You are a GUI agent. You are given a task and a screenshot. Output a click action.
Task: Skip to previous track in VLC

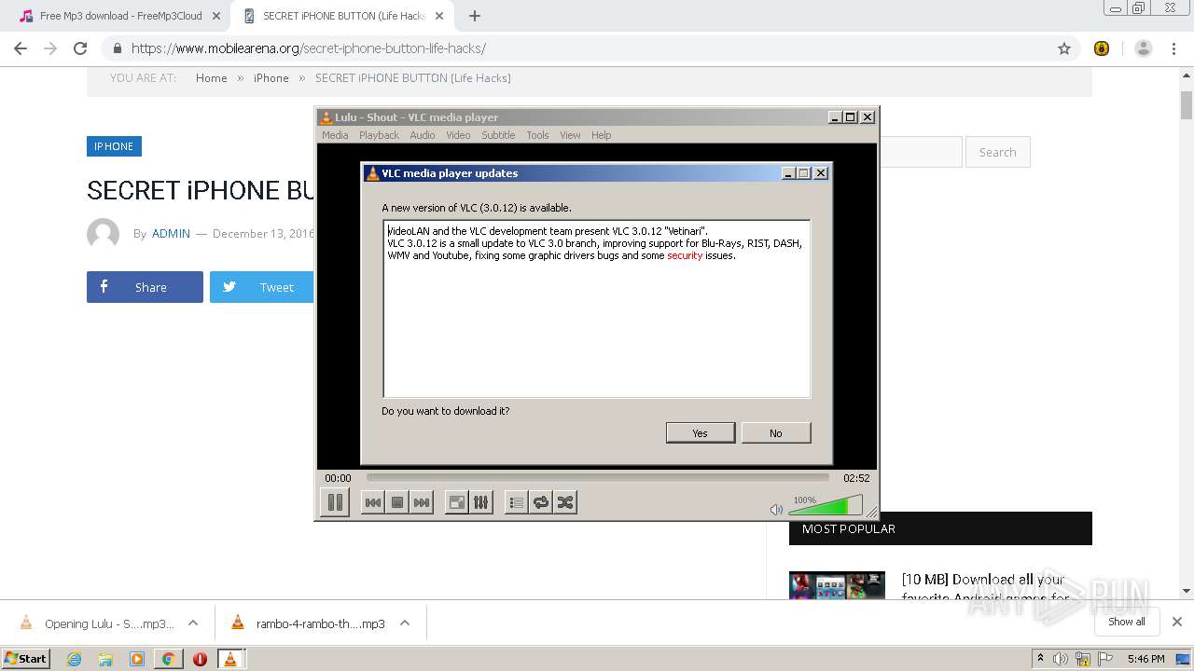pos(372,502)
